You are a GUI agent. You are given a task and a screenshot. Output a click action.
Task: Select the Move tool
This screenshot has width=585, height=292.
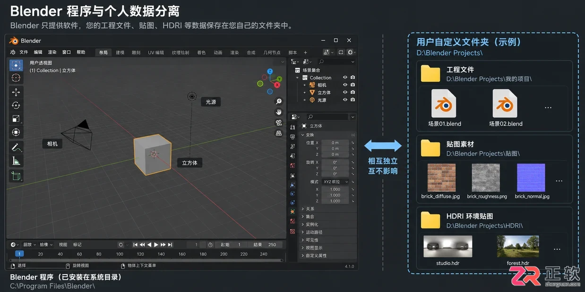point(16,92)
